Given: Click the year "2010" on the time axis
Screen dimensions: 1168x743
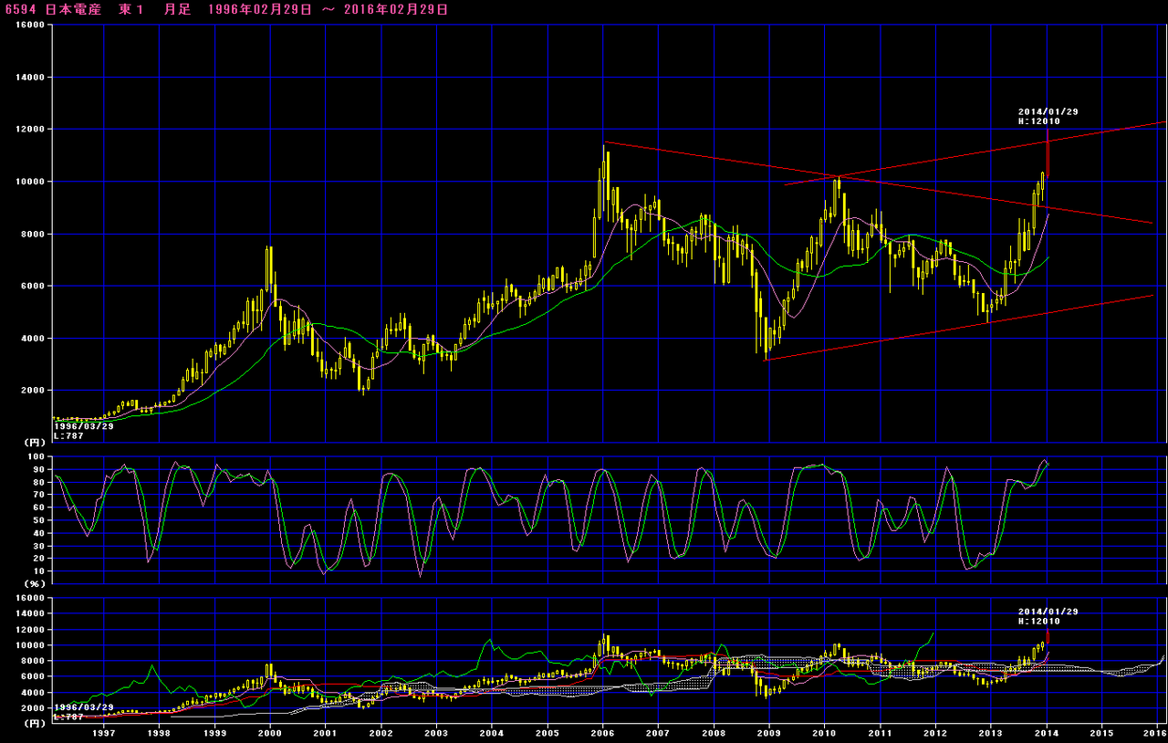Looking at the screenshot, I should coord(825,732).
